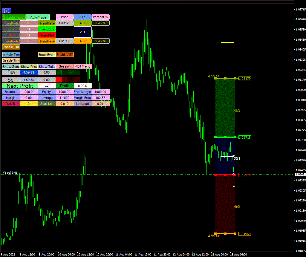Click the small gray Buy button above TrendSell
Image resolution: width=306 pixels, height=257 pixels.
[x=11, y=29]
